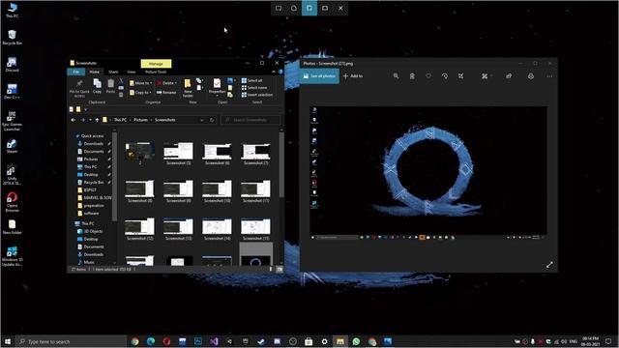The width and height of the screenshot is (619, 348).
Task: Click This PC in the address bar path
Action: [x=120, y=120]
